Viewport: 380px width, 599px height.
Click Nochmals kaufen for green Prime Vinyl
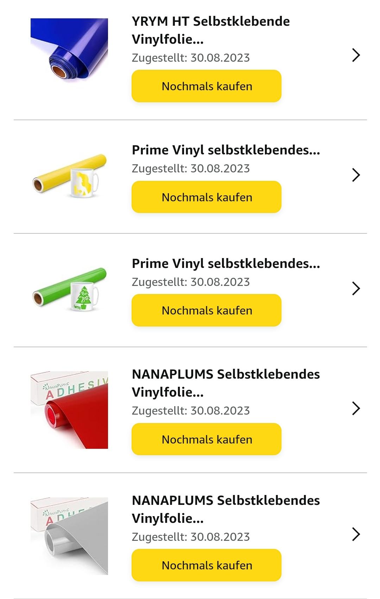207,310
